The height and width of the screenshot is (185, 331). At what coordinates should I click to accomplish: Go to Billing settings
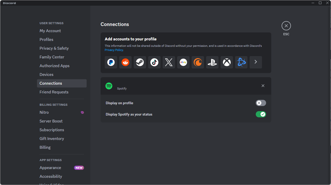(62, 147)
